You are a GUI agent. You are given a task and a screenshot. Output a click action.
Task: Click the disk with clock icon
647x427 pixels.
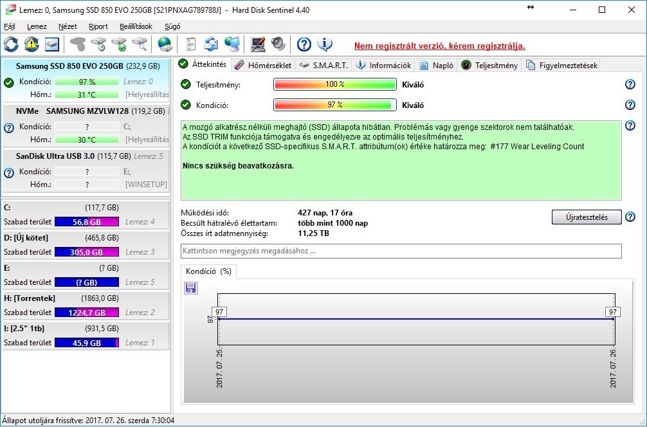[98, 44]
